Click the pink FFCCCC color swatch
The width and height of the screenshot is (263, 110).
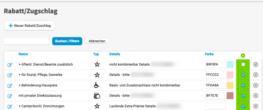(230, 75)
